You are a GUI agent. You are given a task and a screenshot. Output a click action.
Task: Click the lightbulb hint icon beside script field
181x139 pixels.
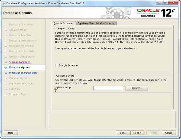[x=56, y=90]
